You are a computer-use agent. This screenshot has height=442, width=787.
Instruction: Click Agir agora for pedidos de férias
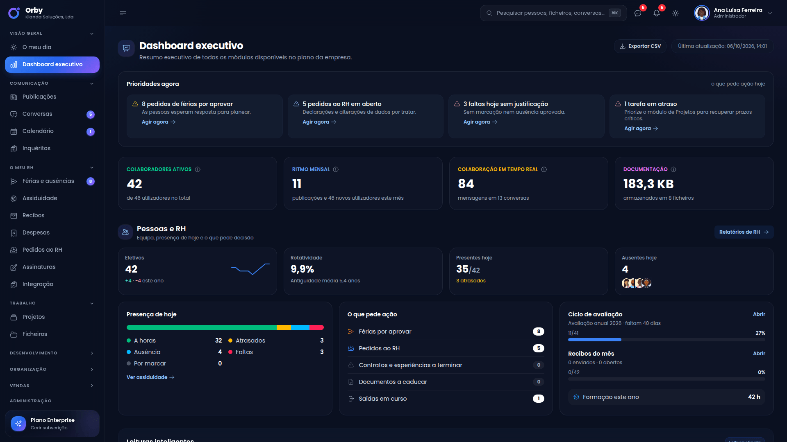coord(159,122)
